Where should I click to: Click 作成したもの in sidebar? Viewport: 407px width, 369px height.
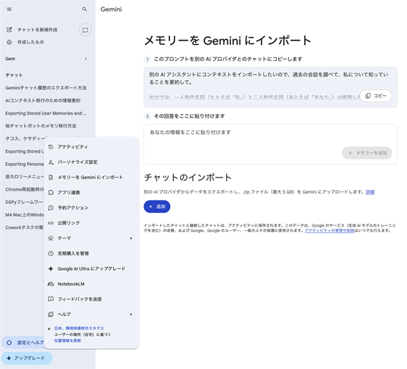click(x=30, y=42)
